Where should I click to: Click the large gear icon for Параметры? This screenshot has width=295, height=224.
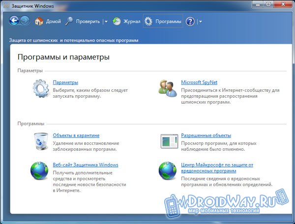tap(41, 88)
